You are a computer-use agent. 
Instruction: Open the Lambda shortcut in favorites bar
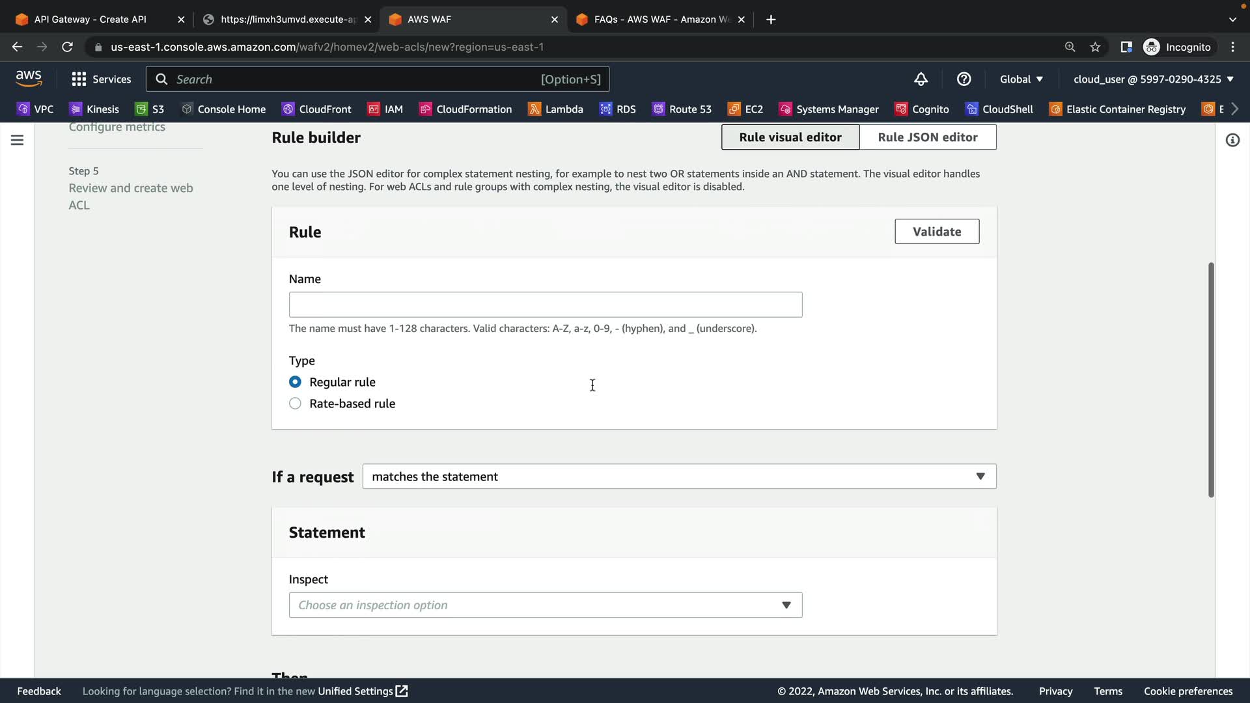tap(555, 109)
